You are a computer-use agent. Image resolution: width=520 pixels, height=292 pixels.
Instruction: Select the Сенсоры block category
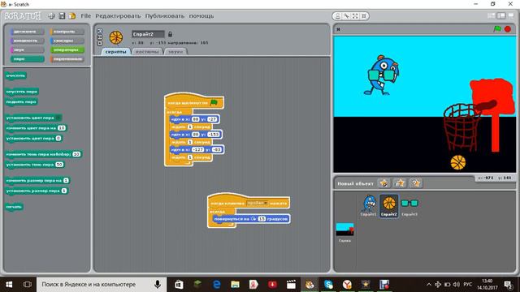click(x=67, y=41)
